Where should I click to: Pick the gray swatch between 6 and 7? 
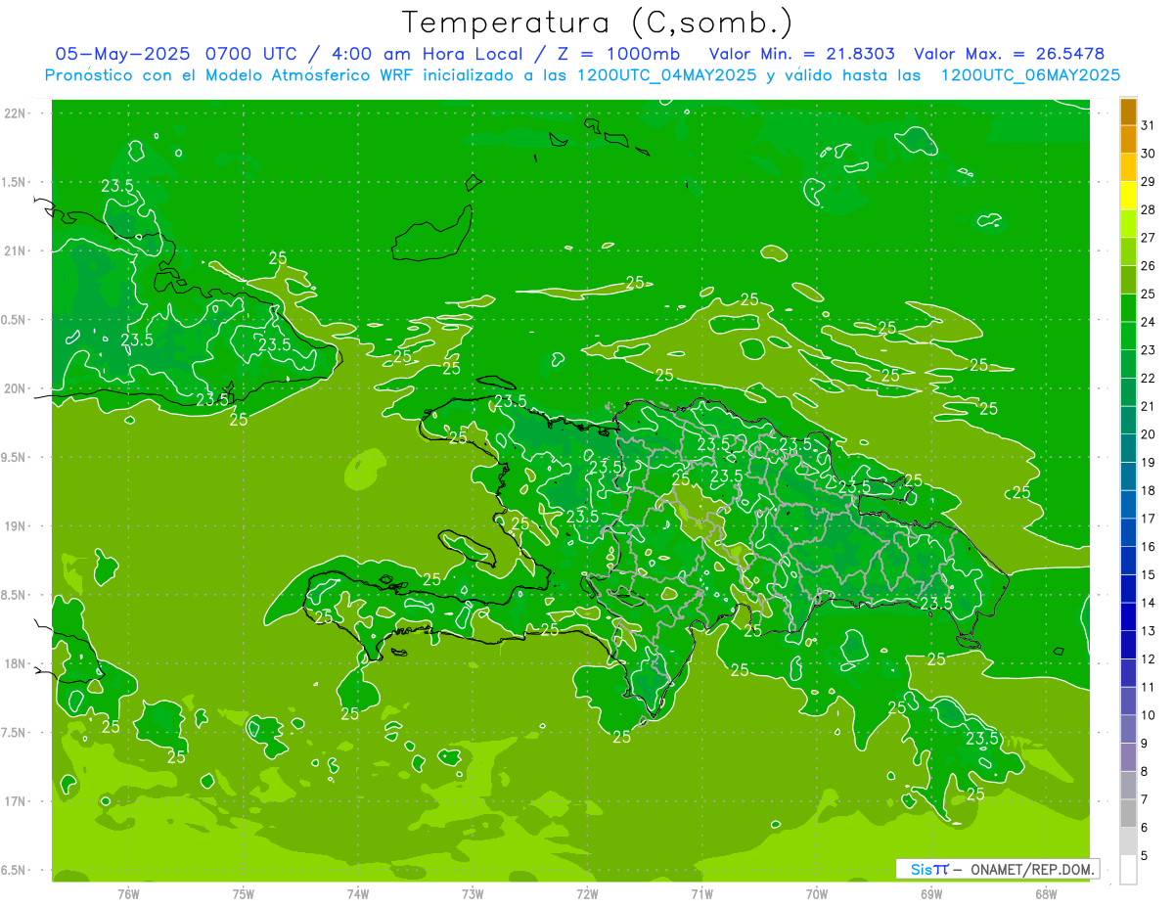pyautogui.click(x=1128, y=814)
